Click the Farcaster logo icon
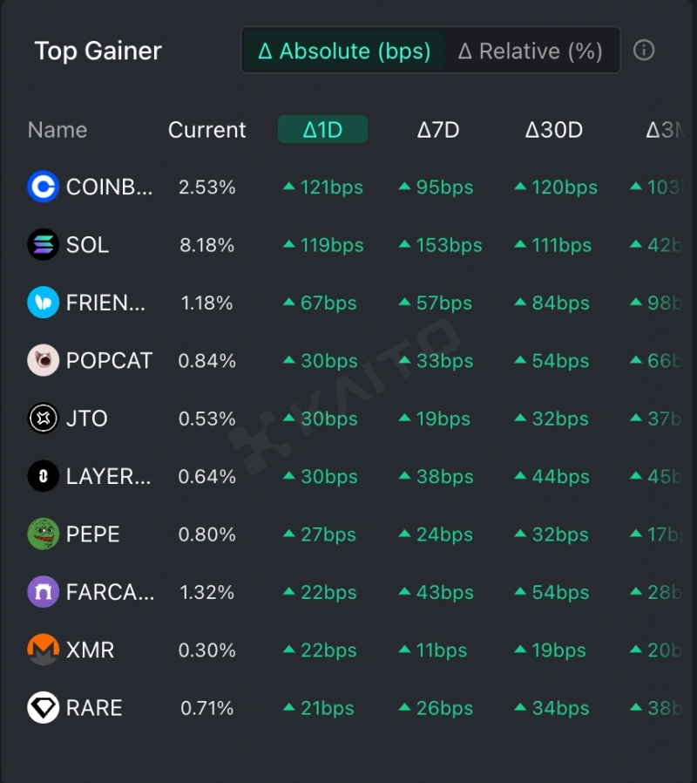The height and width of the screenshot is (783, 697). point(43,592)
